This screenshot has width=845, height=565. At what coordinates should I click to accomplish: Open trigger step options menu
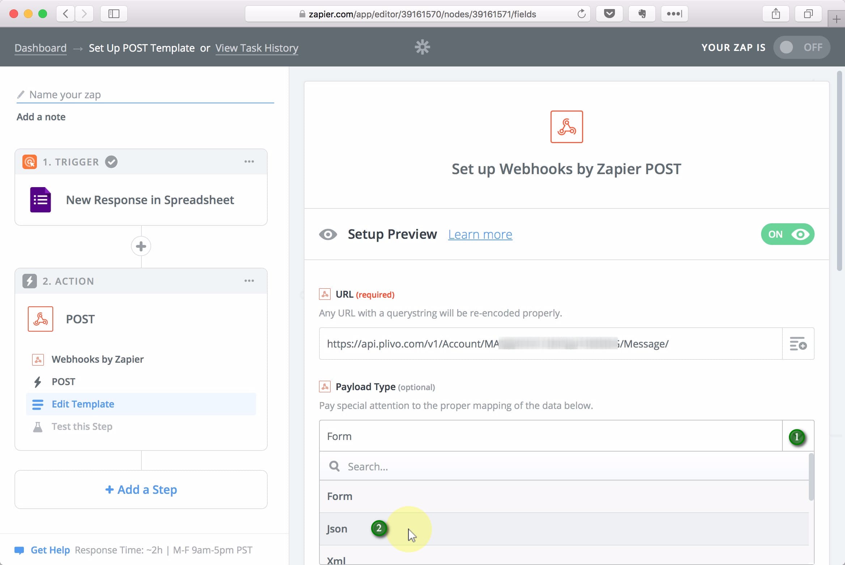click(249, 161)
